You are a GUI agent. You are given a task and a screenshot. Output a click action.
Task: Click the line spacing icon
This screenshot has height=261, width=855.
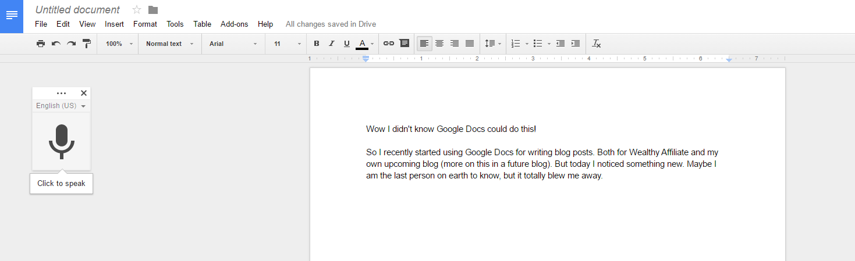pos(489,44)
